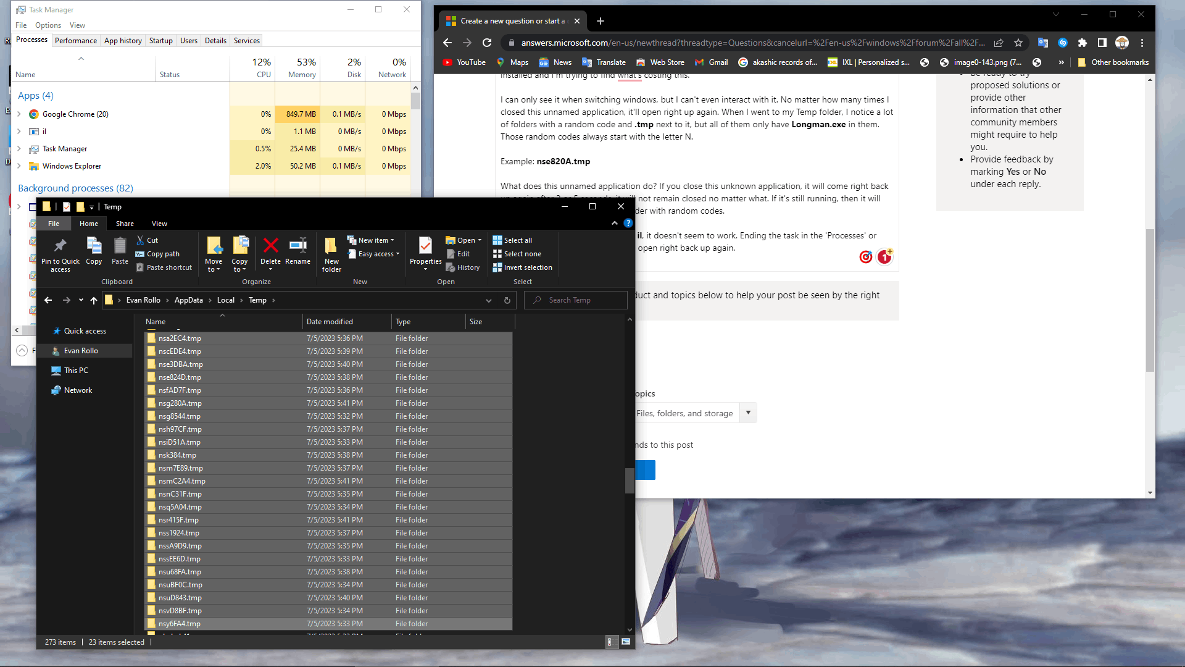This screenshot has height=667, width=1185.
Task: Collapse the Explorer ribbon chevron
Action: pos(614,223)
